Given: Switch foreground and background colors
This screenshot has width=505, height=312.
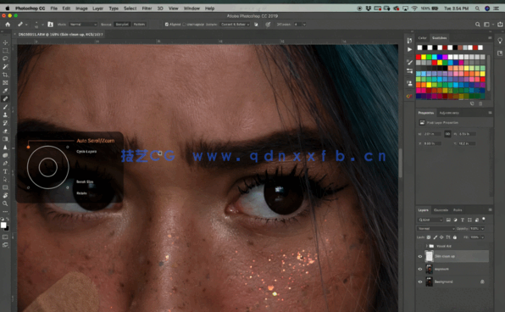Looking at the screenshot, I should point(8,219).
